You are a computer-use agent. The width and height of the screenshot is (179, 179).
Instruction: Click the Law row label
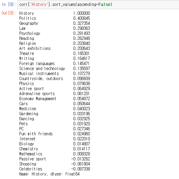click(22, 28)
